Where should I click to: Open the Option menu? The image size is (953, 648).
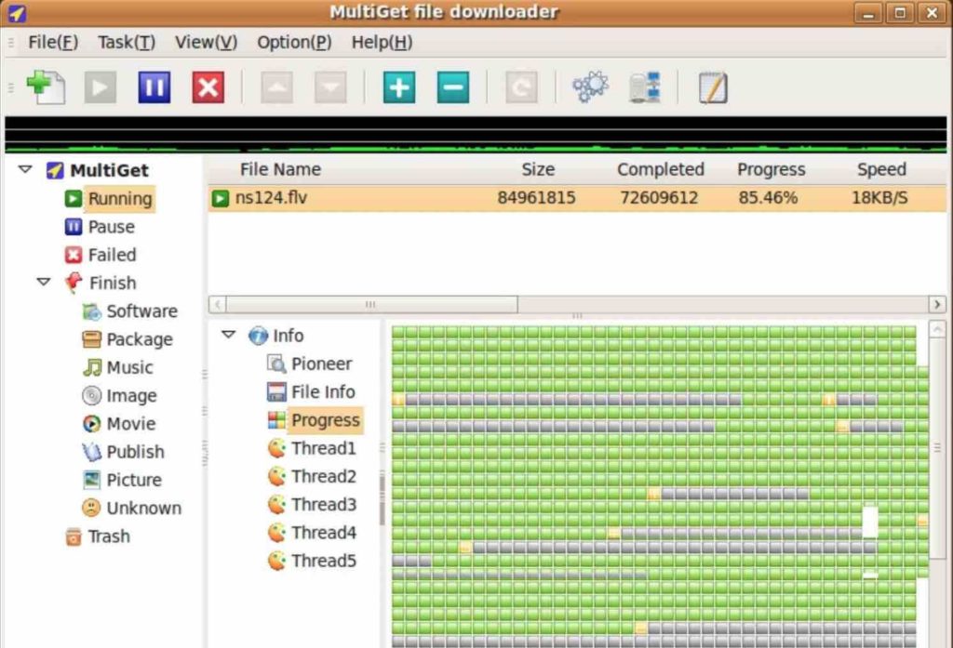(293, 42)
